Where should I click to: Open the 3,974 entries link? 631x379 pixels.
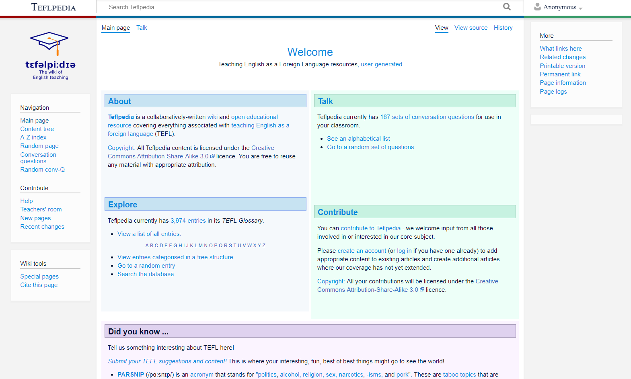pyautogui.click(x=188, y=221)
